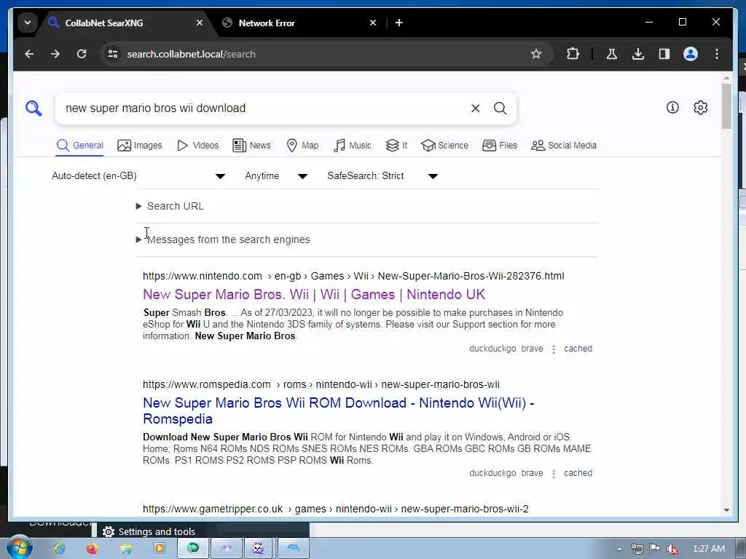This screenshot has height=559, width=746.
Task: Switch to Social Media category
Action: [563, 146]
